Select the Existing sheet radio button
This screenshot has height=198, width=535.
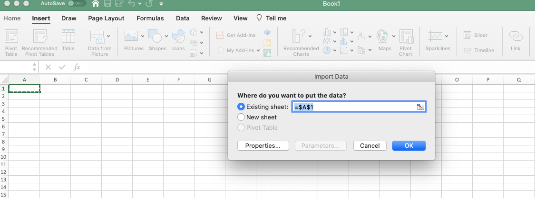coord(241,107)
